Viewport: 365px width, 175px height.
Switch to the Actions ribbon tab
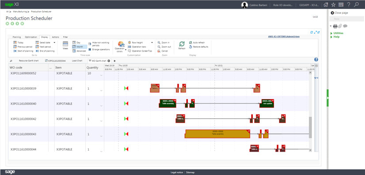[55, 37]
